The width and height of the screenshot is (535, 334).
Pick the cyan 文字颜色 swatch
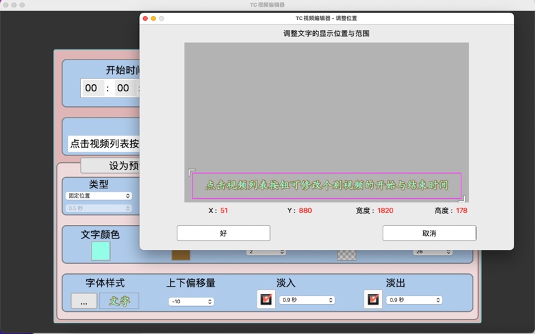[101, 251]
